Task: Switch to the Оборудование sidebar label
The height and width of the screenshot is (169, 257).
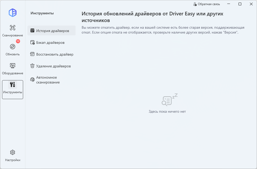Action: click(13, 73)
